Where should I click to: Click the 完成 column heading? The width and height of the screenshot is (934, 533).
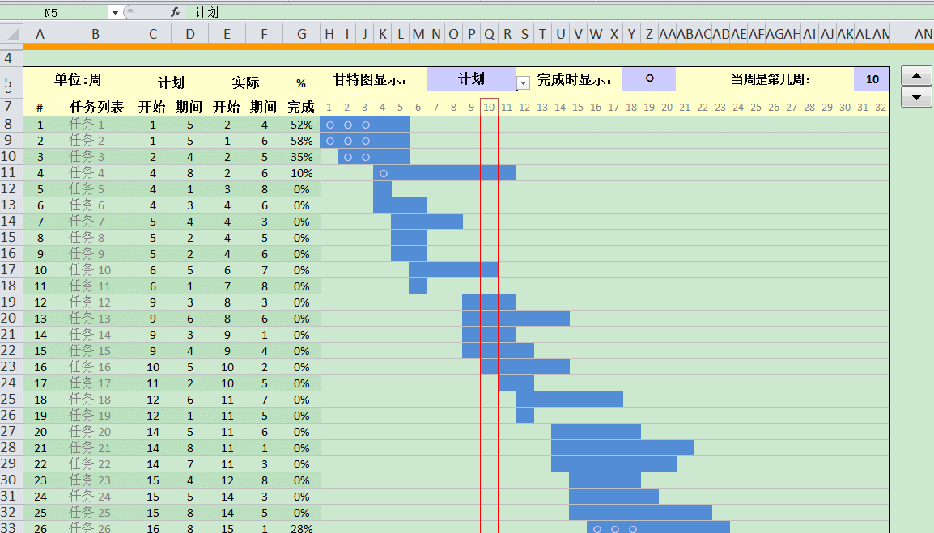click(x=301, y=108)
